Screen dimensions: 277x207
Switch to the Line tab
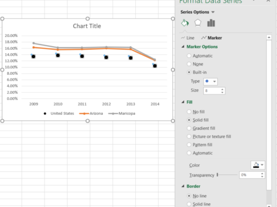click(188, 38)
